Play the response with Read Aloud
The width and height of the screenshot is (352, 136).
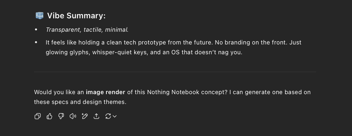[73, 116]
